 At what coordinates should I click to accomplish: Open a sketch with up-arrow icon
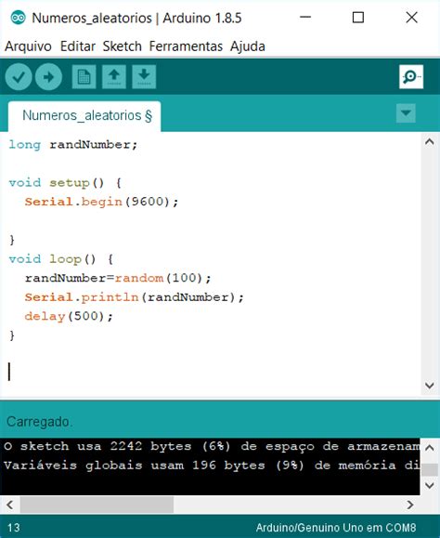(x=114, y=76)
